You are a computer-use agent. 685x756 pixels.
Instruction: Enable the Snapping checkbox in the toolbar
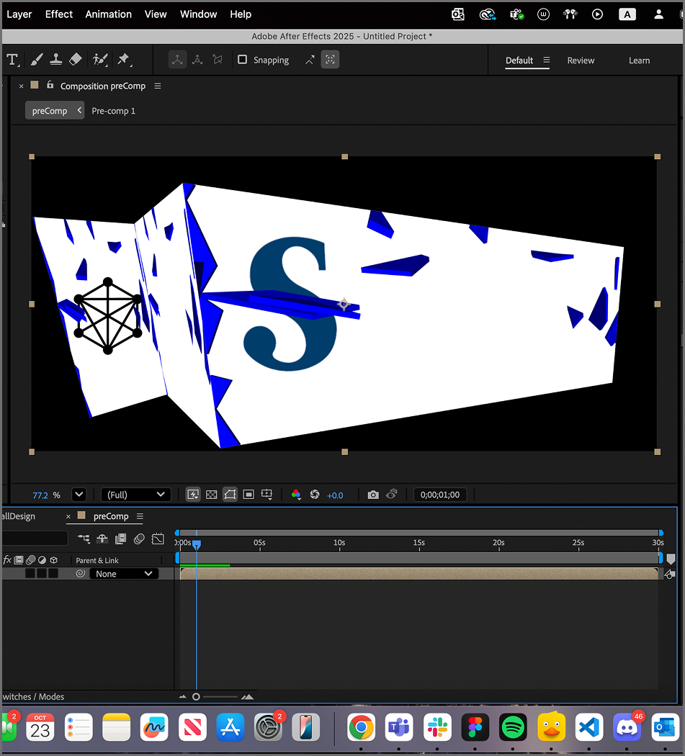(x=242, y=60)
